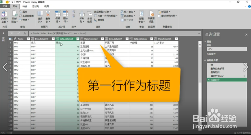Click the grid scrollbar's up arrow
The image size is (251, 135).
200,45
